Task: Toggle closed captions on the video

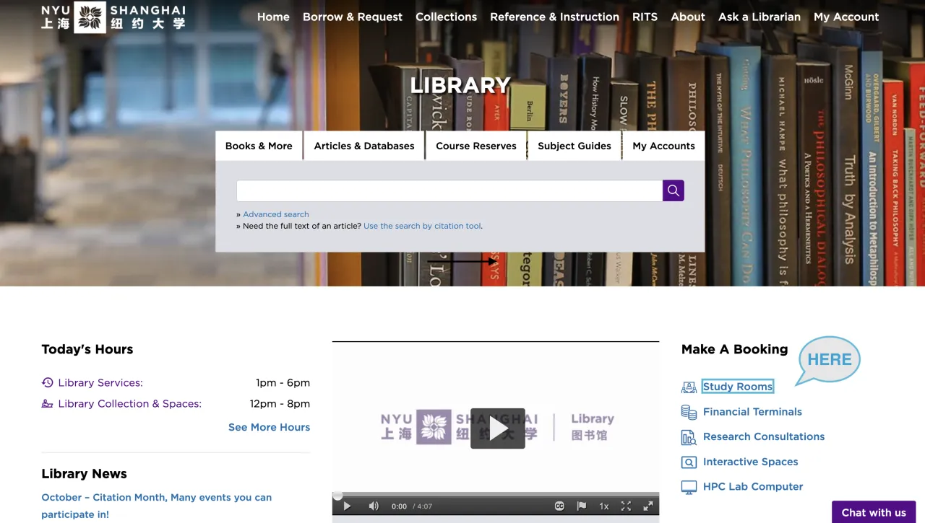Action: coord(559,506)
